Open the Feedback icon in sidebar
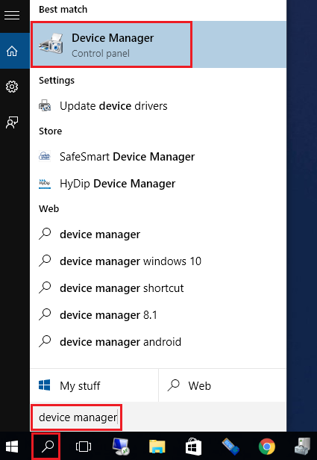This screenshot has height=460, width=317. tap(12, 122)
